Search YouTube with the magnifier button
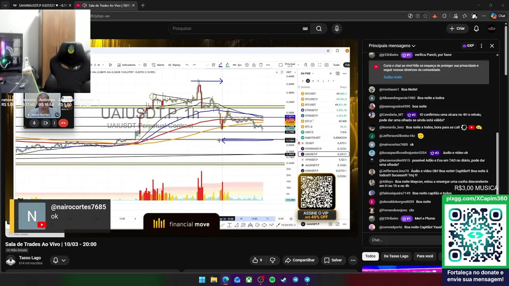The image size is (509, 286). 319,29
